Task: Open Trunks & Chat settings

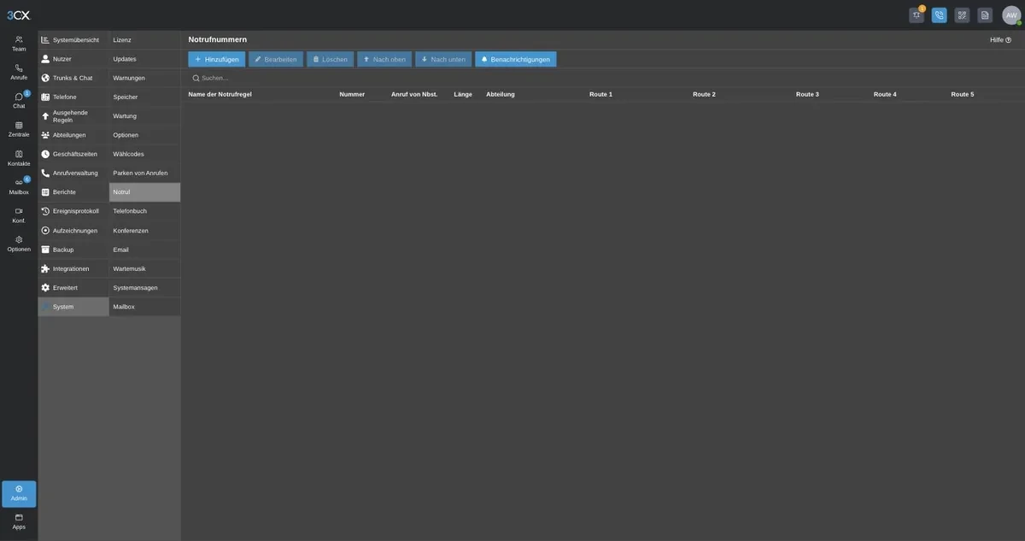Action: 73,78
